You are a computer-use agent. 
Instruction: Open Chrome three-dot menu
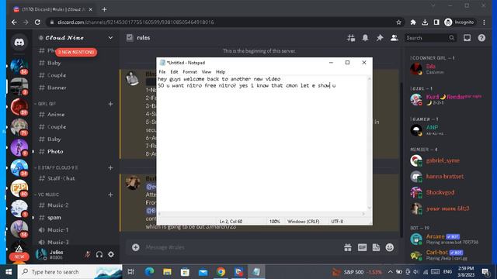coord(484,22)
